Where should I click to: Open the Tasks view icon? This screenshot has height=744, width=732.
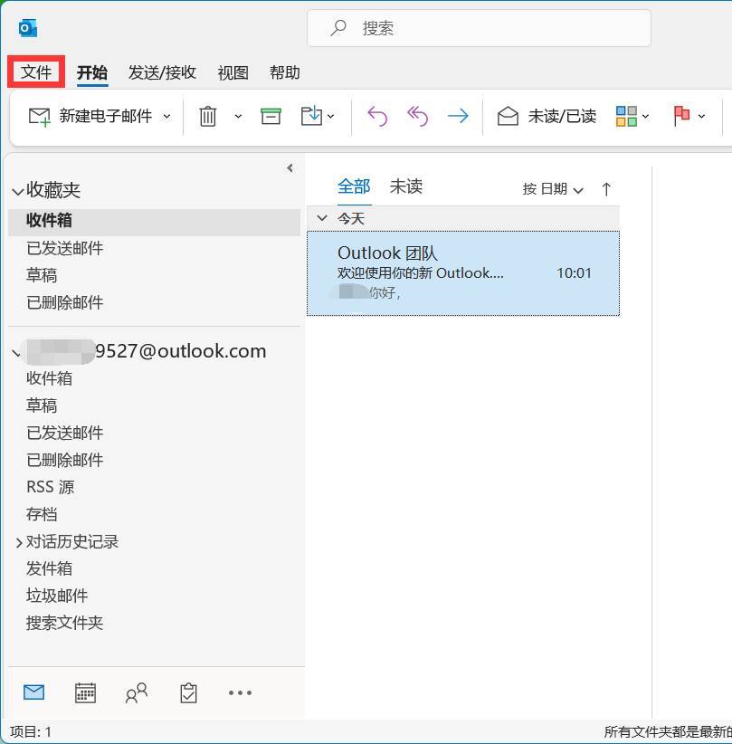point(188,692)
